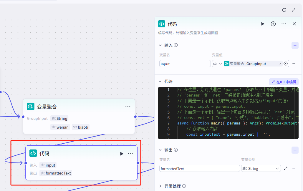Expand the 异常处理 section

coord(160,186)
